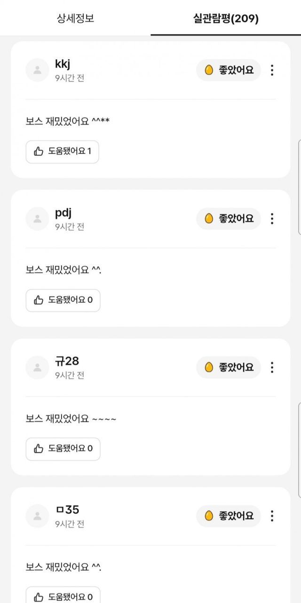301x603 pixels.
Task: Open ㅁ35's profile avatar
Action: point(38,516)
